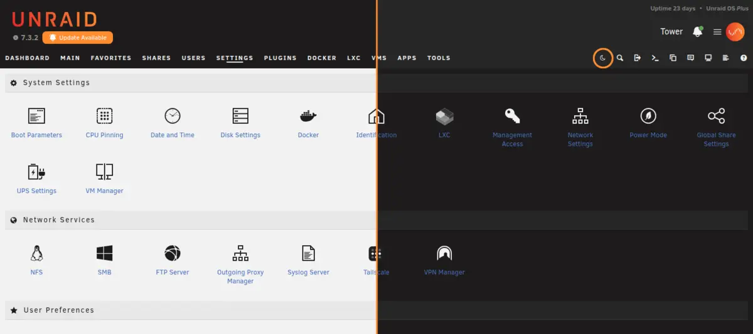Go to the Main menu
Image resolution: width=753 pixels, height=334 pixels.
tap(70, 58)
